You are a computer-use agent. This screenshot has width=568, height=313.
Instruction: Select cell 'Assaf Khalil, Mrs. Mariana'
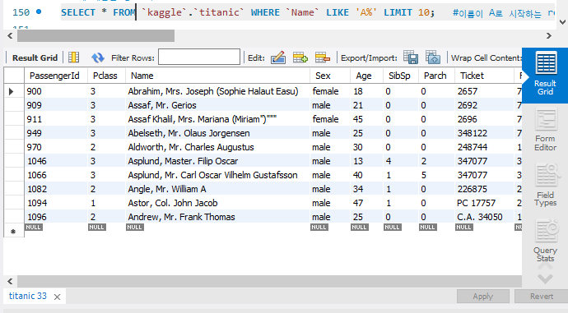click(x=217, y=119)
